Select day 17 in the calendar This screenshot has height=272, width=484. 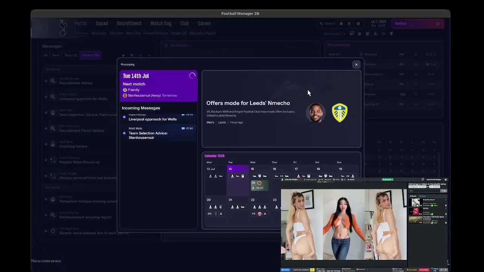point(296,169)
